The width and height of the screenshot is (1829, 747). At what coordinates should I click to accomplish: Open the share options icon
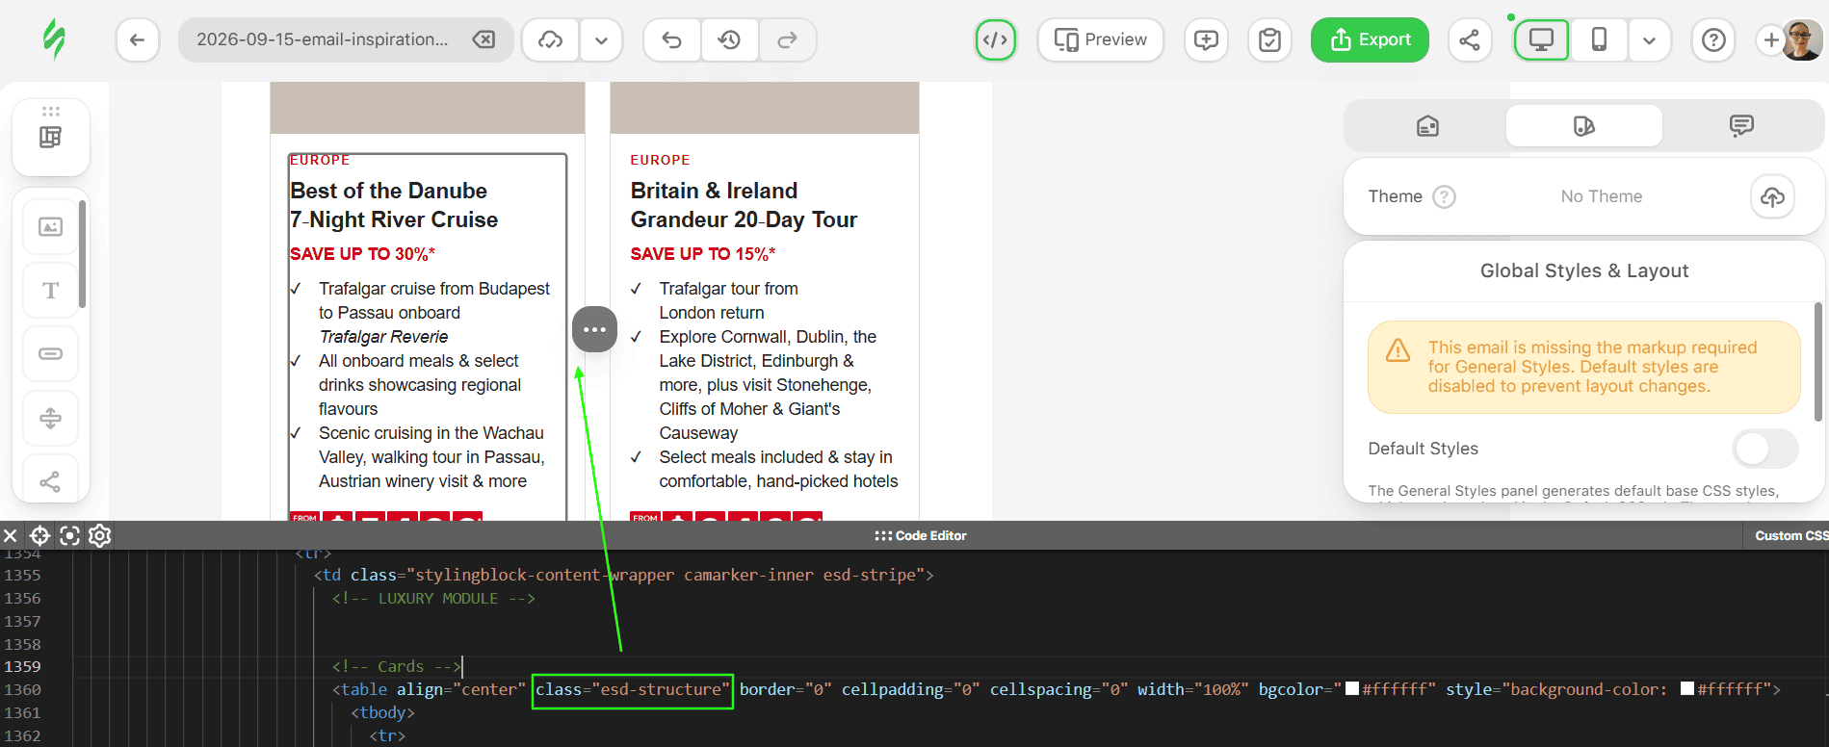[x=1470, y=40]
